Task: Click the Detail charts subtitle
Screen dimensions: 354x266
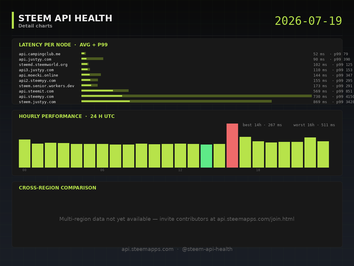Action: 35,26
